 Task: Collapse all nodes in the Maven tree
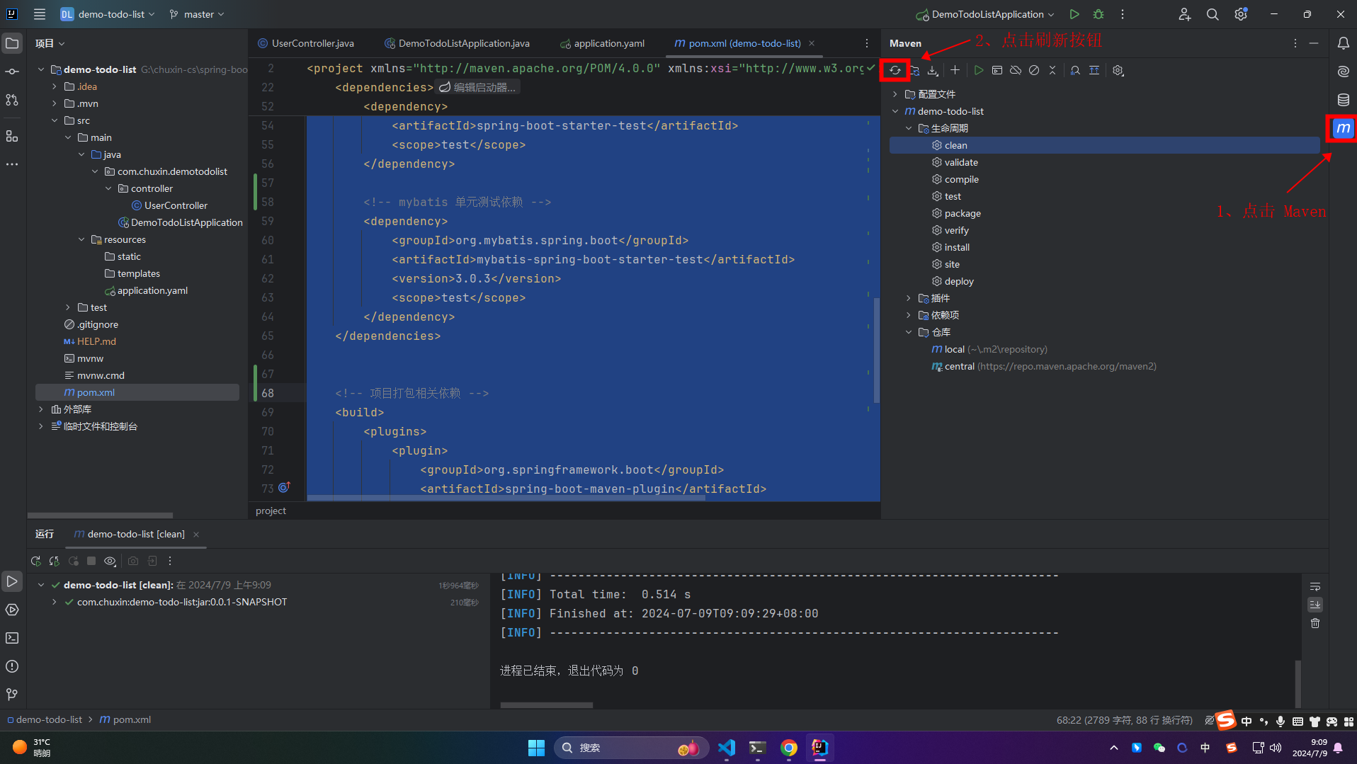click(x=1052, y=70)
